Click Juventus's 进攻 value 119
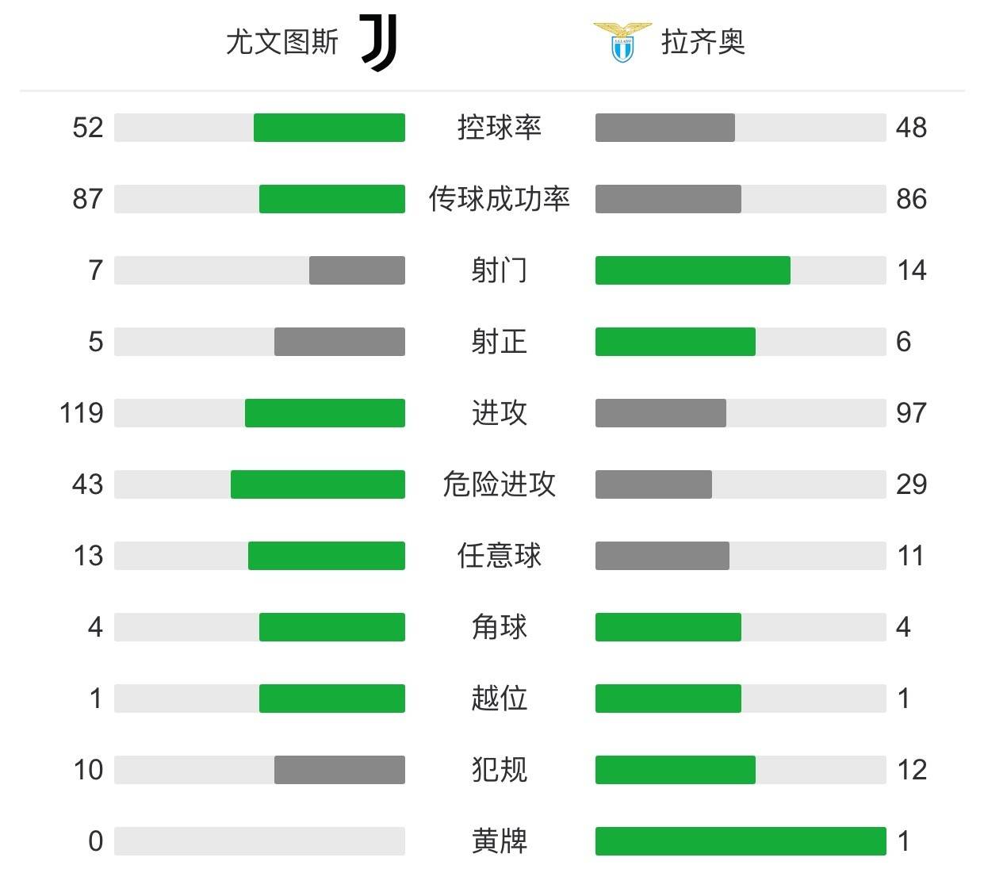This screenshot has width=984, height=869. pyautogui.click(x=82, y=413)
